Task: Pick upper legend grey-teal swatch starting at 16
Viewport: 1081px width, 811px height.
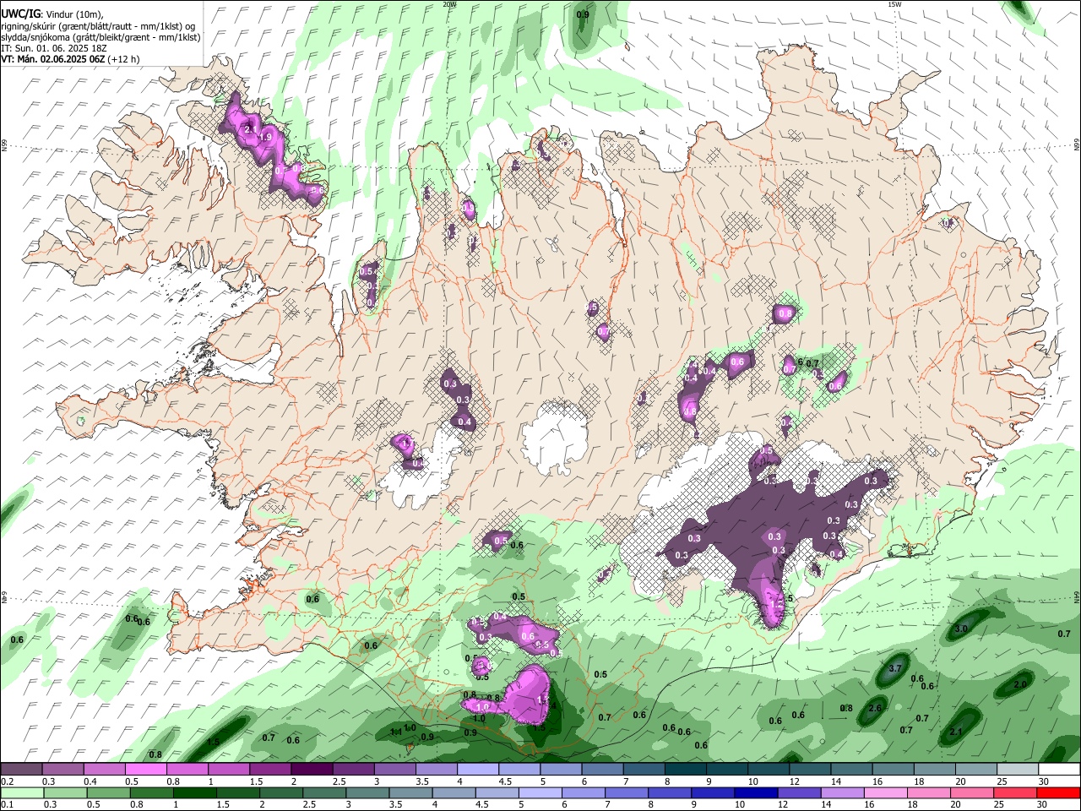Action: 892,769
